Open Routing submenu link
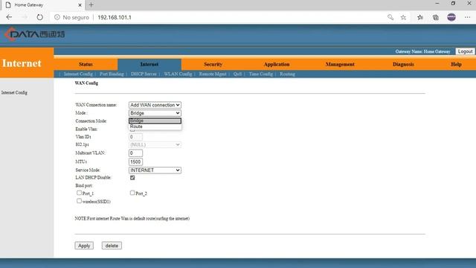The width and height of the screenshot is (476, 268). (287, 74)
